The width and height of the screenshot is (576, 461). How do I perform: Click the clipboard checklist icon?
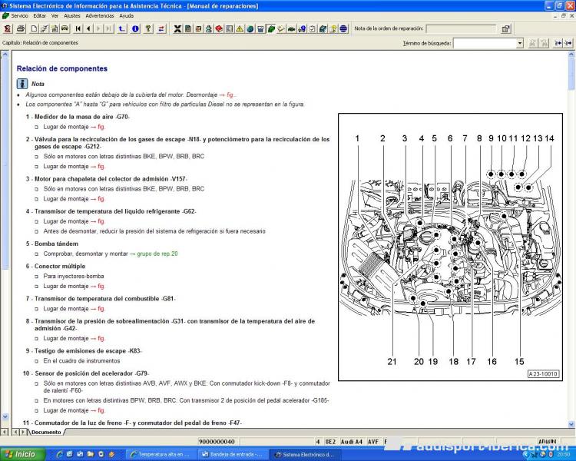pyautogui.click(x=313, y=28)
